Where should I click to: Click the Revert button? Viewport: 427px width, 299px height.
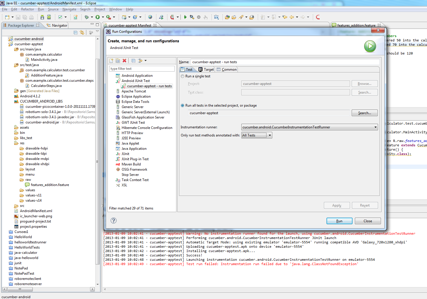tap(365, 205)
